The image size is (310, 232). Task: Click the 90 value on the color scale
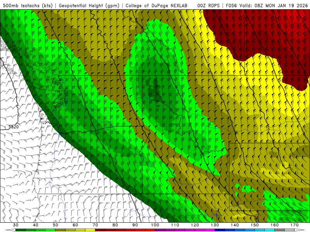click(x=135, y=225)
